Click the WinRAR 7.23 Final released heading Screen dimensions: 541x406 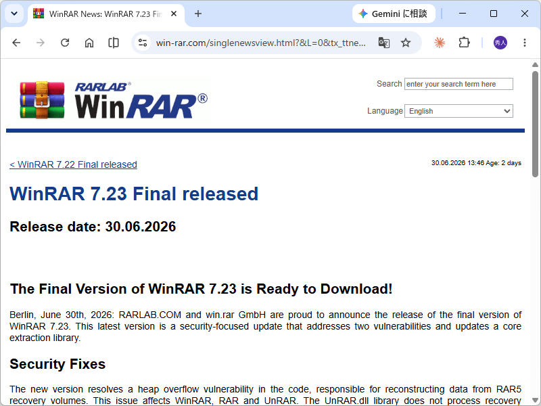point(134,194)
